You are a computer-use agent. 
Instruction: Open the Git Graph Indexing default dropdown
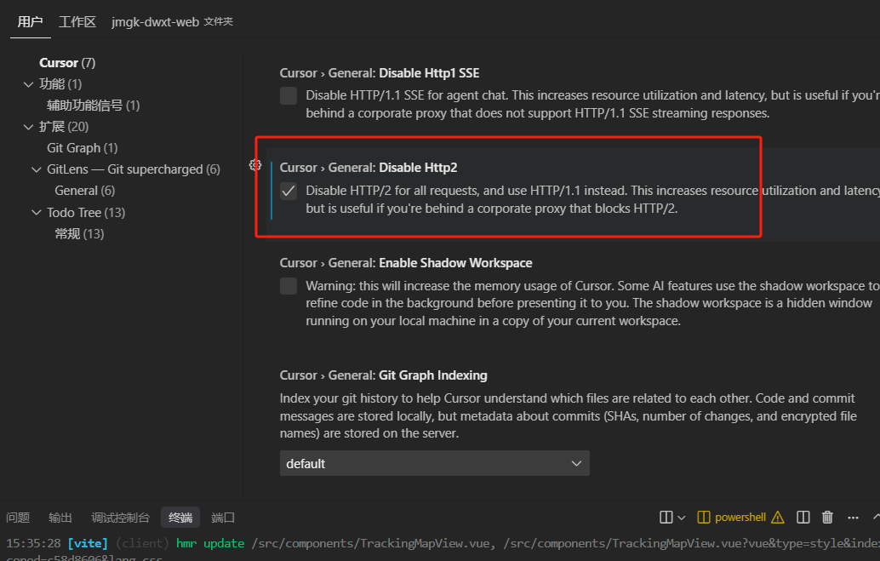(x=434, y=463)
